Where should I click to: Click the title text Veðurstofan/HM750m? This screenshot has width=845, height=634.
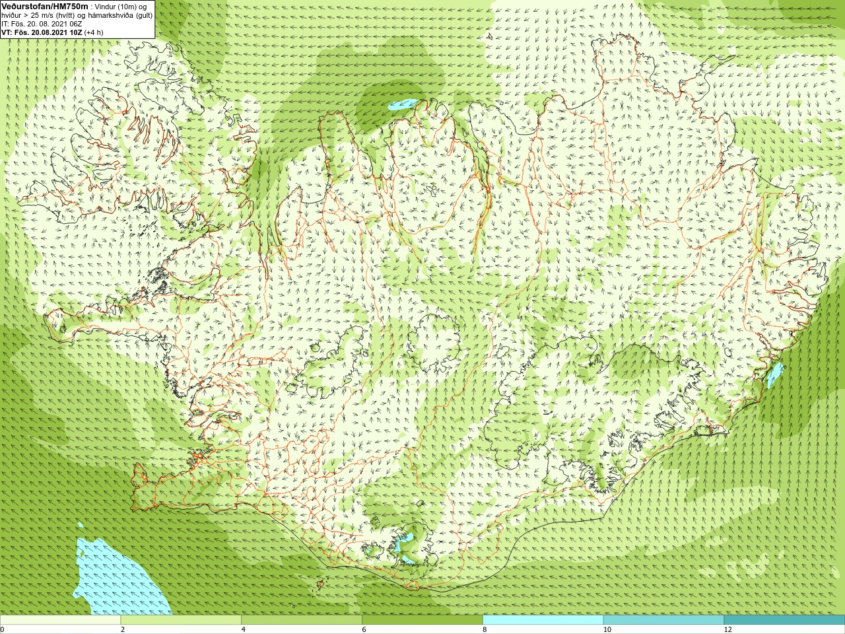click(44, 6)
